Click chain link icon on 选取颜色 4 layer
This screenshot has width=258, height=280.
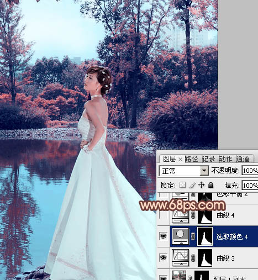coord(193,236)
